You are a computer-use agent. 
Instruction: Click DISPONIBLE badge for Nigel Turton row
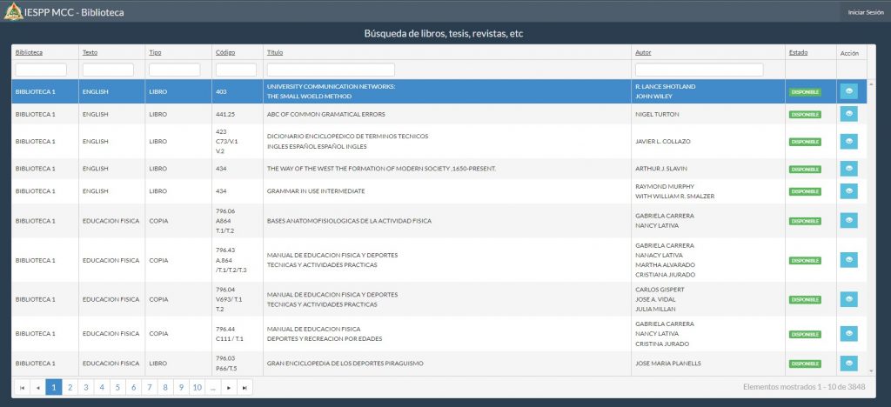pos(805,115)
